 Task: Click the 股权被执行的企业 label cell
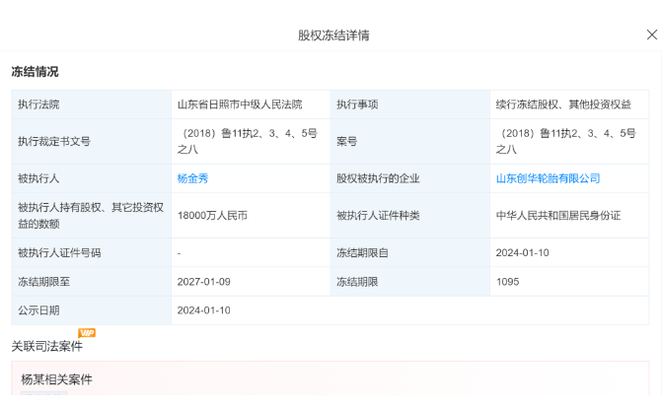[x=378, y=178]
